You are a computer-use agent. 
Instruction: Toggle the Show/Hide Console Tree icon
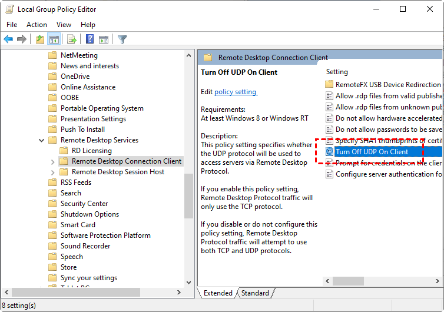(54, 39)
